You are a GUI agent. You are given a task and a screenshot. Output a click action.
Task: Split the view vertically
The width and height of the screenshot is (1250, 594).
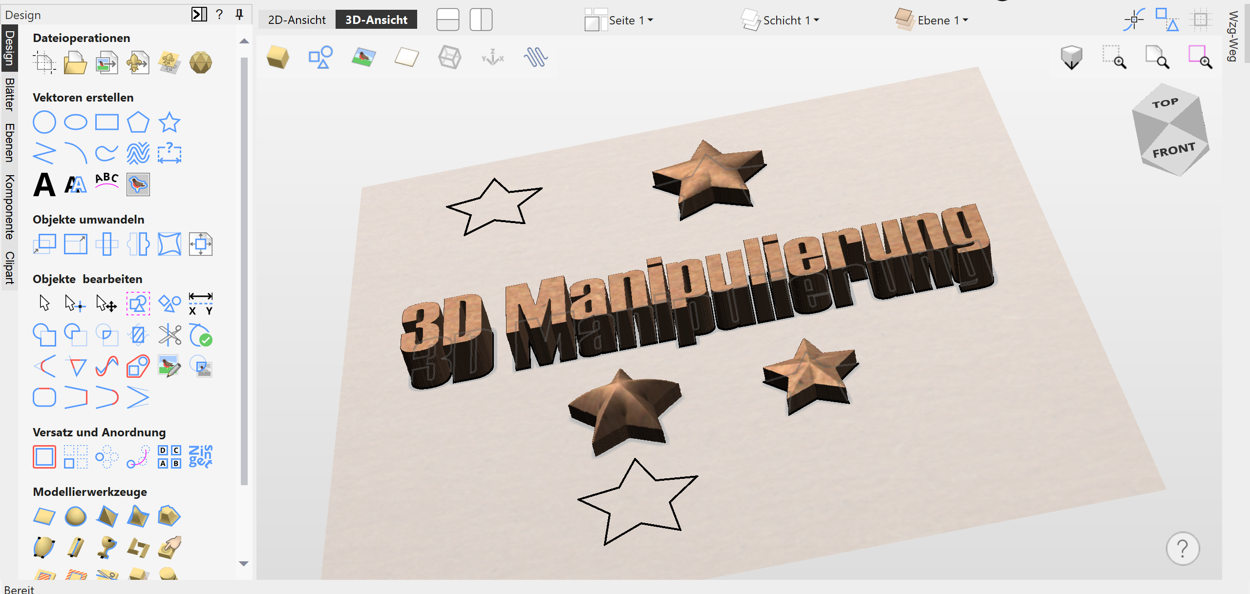481,20
